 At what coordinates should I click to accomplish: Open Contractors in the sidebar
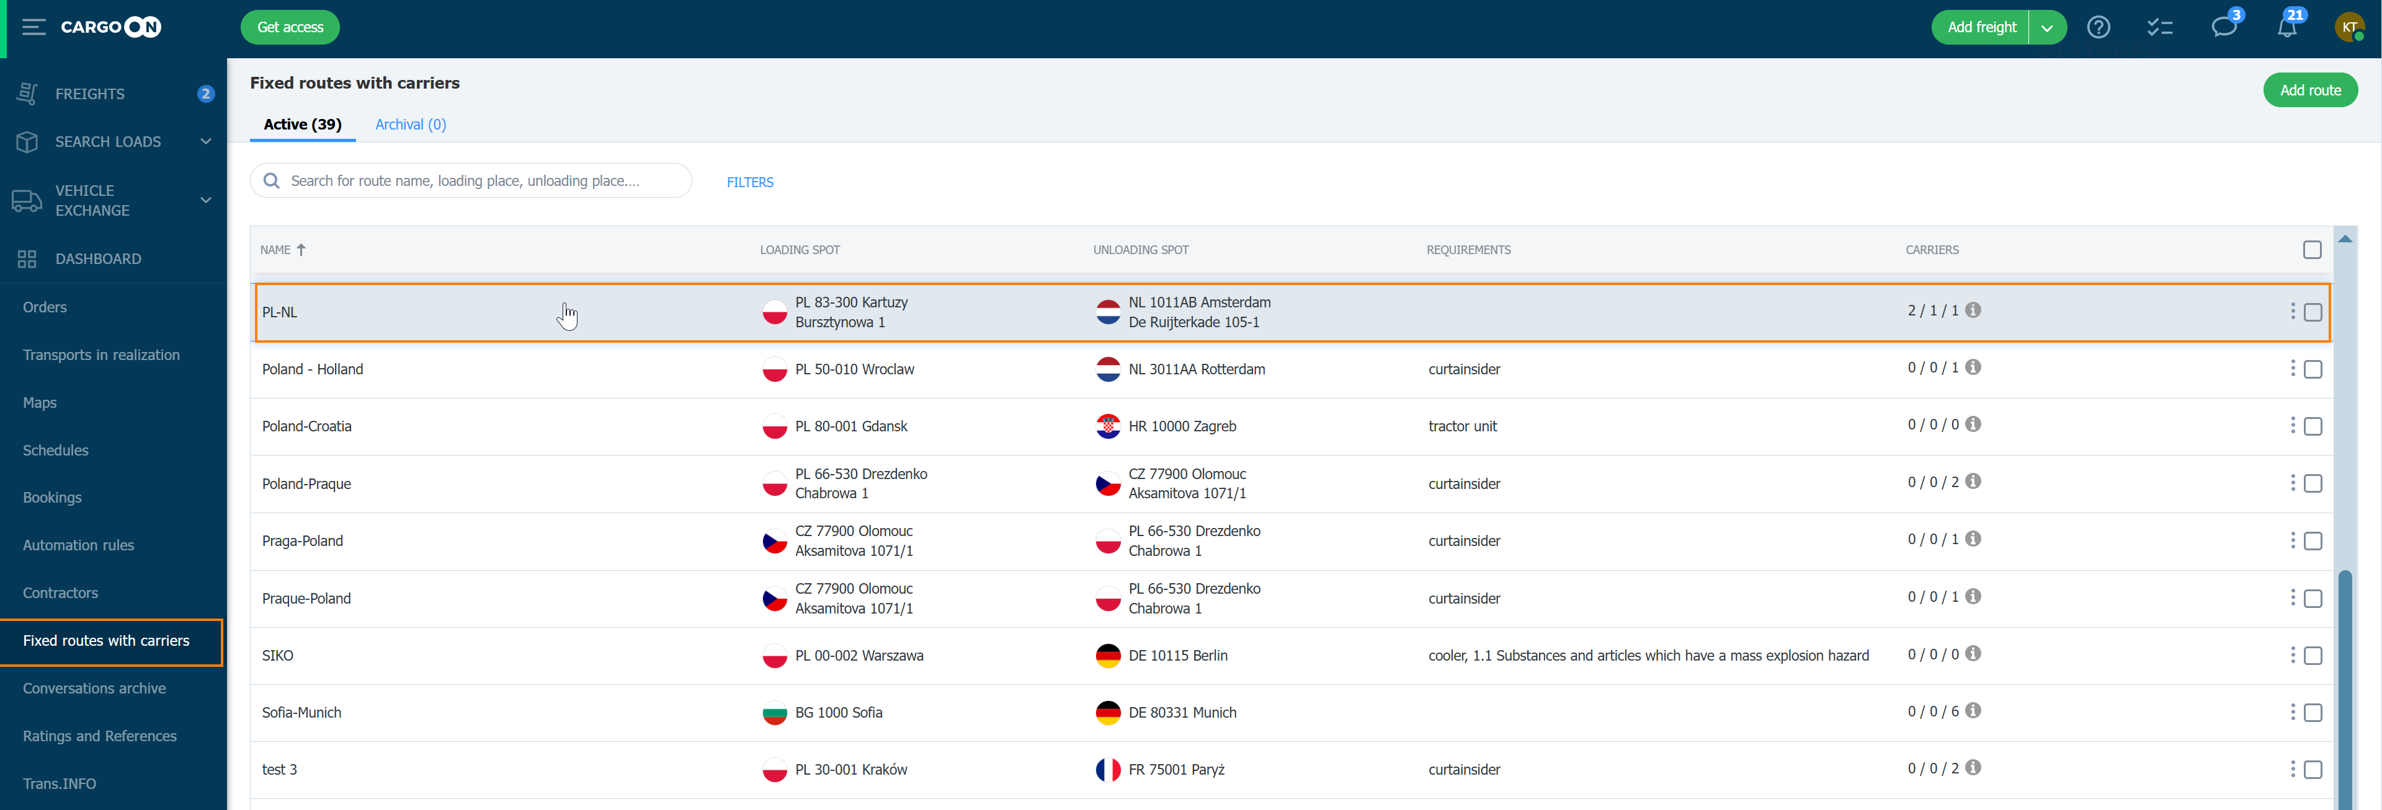click(60, 593)
